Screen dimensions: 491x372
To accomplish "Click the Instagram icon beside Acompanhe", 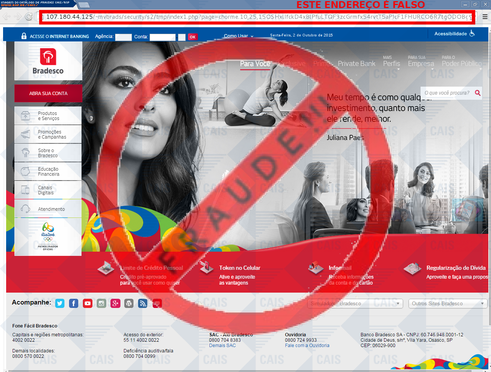I will (x=101, y=303).
